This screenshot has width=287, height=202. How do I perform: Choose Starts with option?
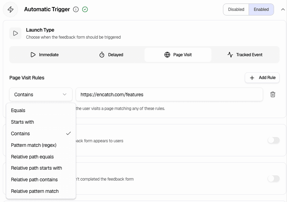(x=41, y=122)
